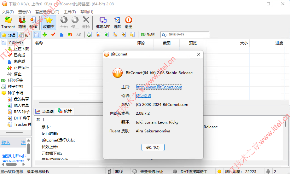This screenshot has height=174, width=290.
Task: Select 正在下载 in the sidebar tree
Action: click(21, 49)
